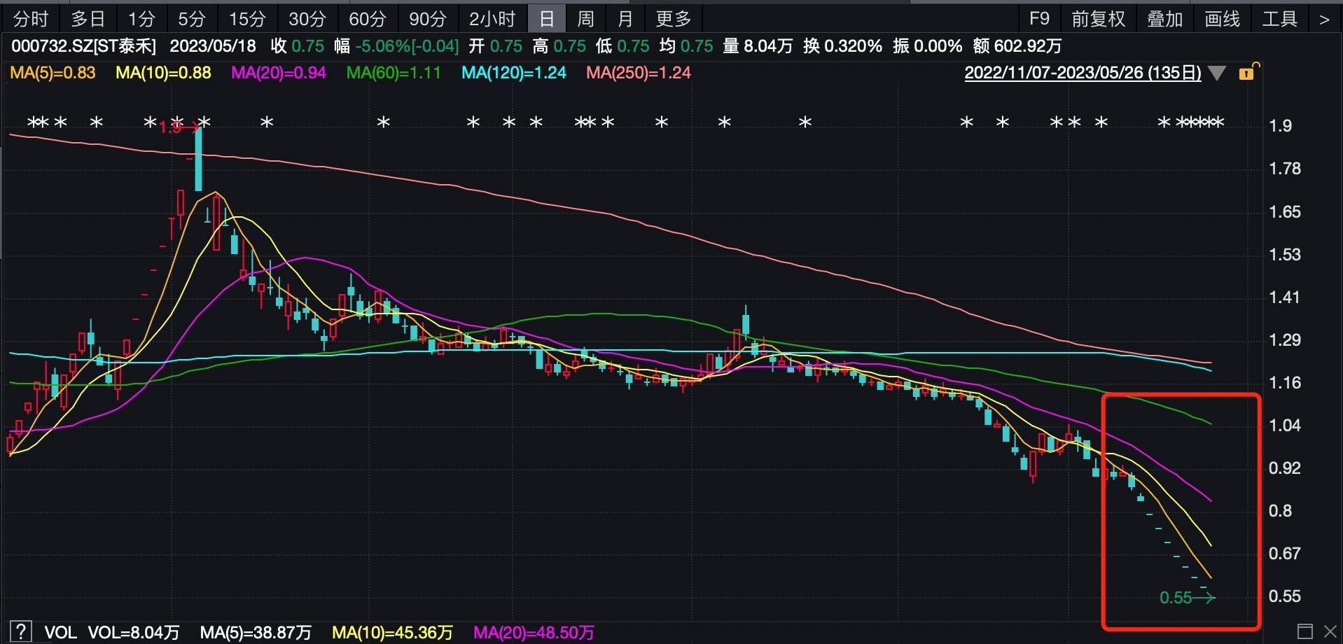1343x644 pixels.
Task: Open the 叠加 overlay option
Action: click(1164, 19)
